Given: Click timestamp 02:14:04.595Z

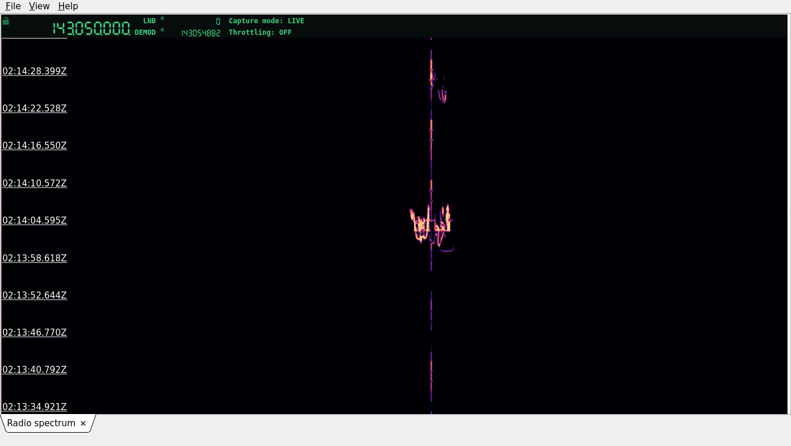Looking at the screenshot, I should [x=34, y=221].
